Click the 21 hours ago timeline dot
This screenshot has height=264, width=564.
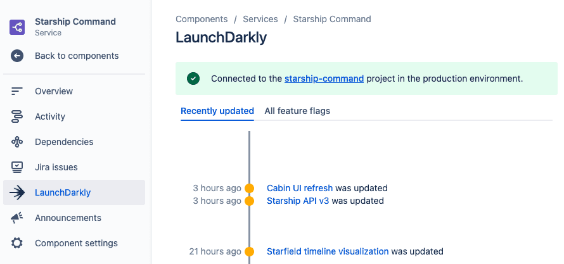tap(249, 251)
